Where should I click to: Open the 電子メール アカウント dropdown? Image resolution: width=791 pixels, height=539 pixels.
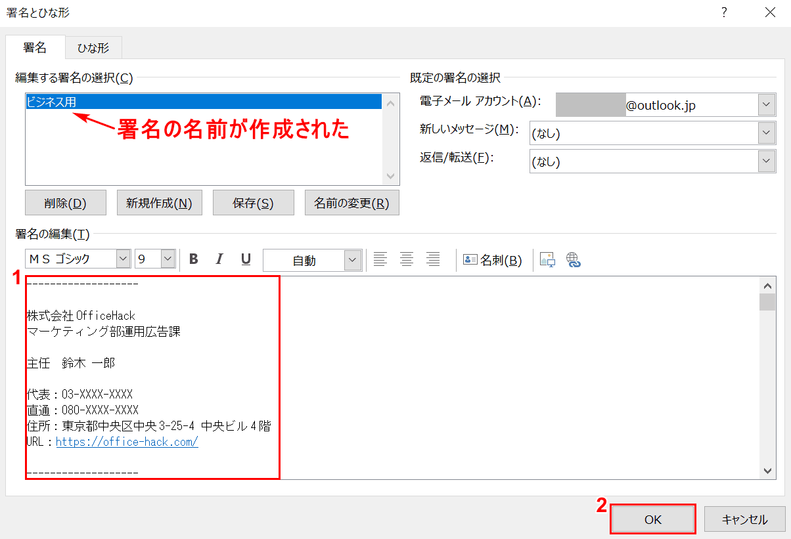tap(765, 104)
